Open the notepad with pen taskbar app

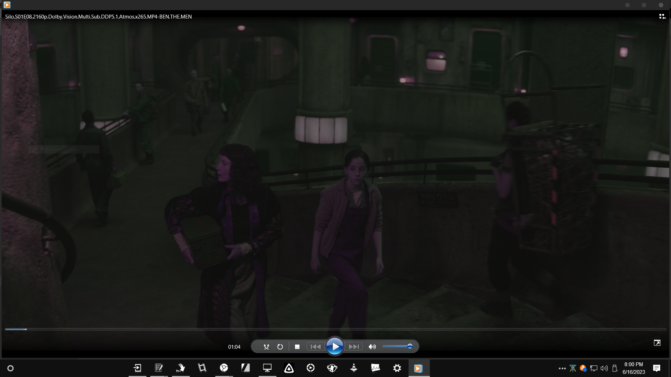(159, 368)
